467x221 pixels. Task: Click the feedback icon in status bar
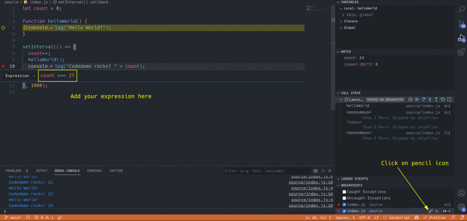point(453,217)
